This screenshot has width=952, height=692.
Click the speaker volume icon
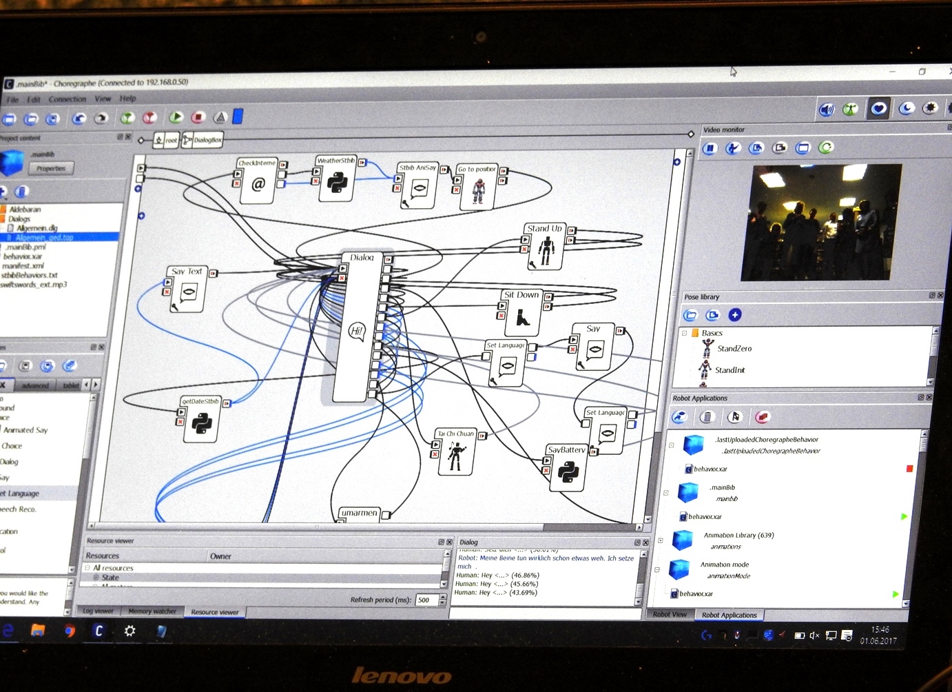click(827, 109)
